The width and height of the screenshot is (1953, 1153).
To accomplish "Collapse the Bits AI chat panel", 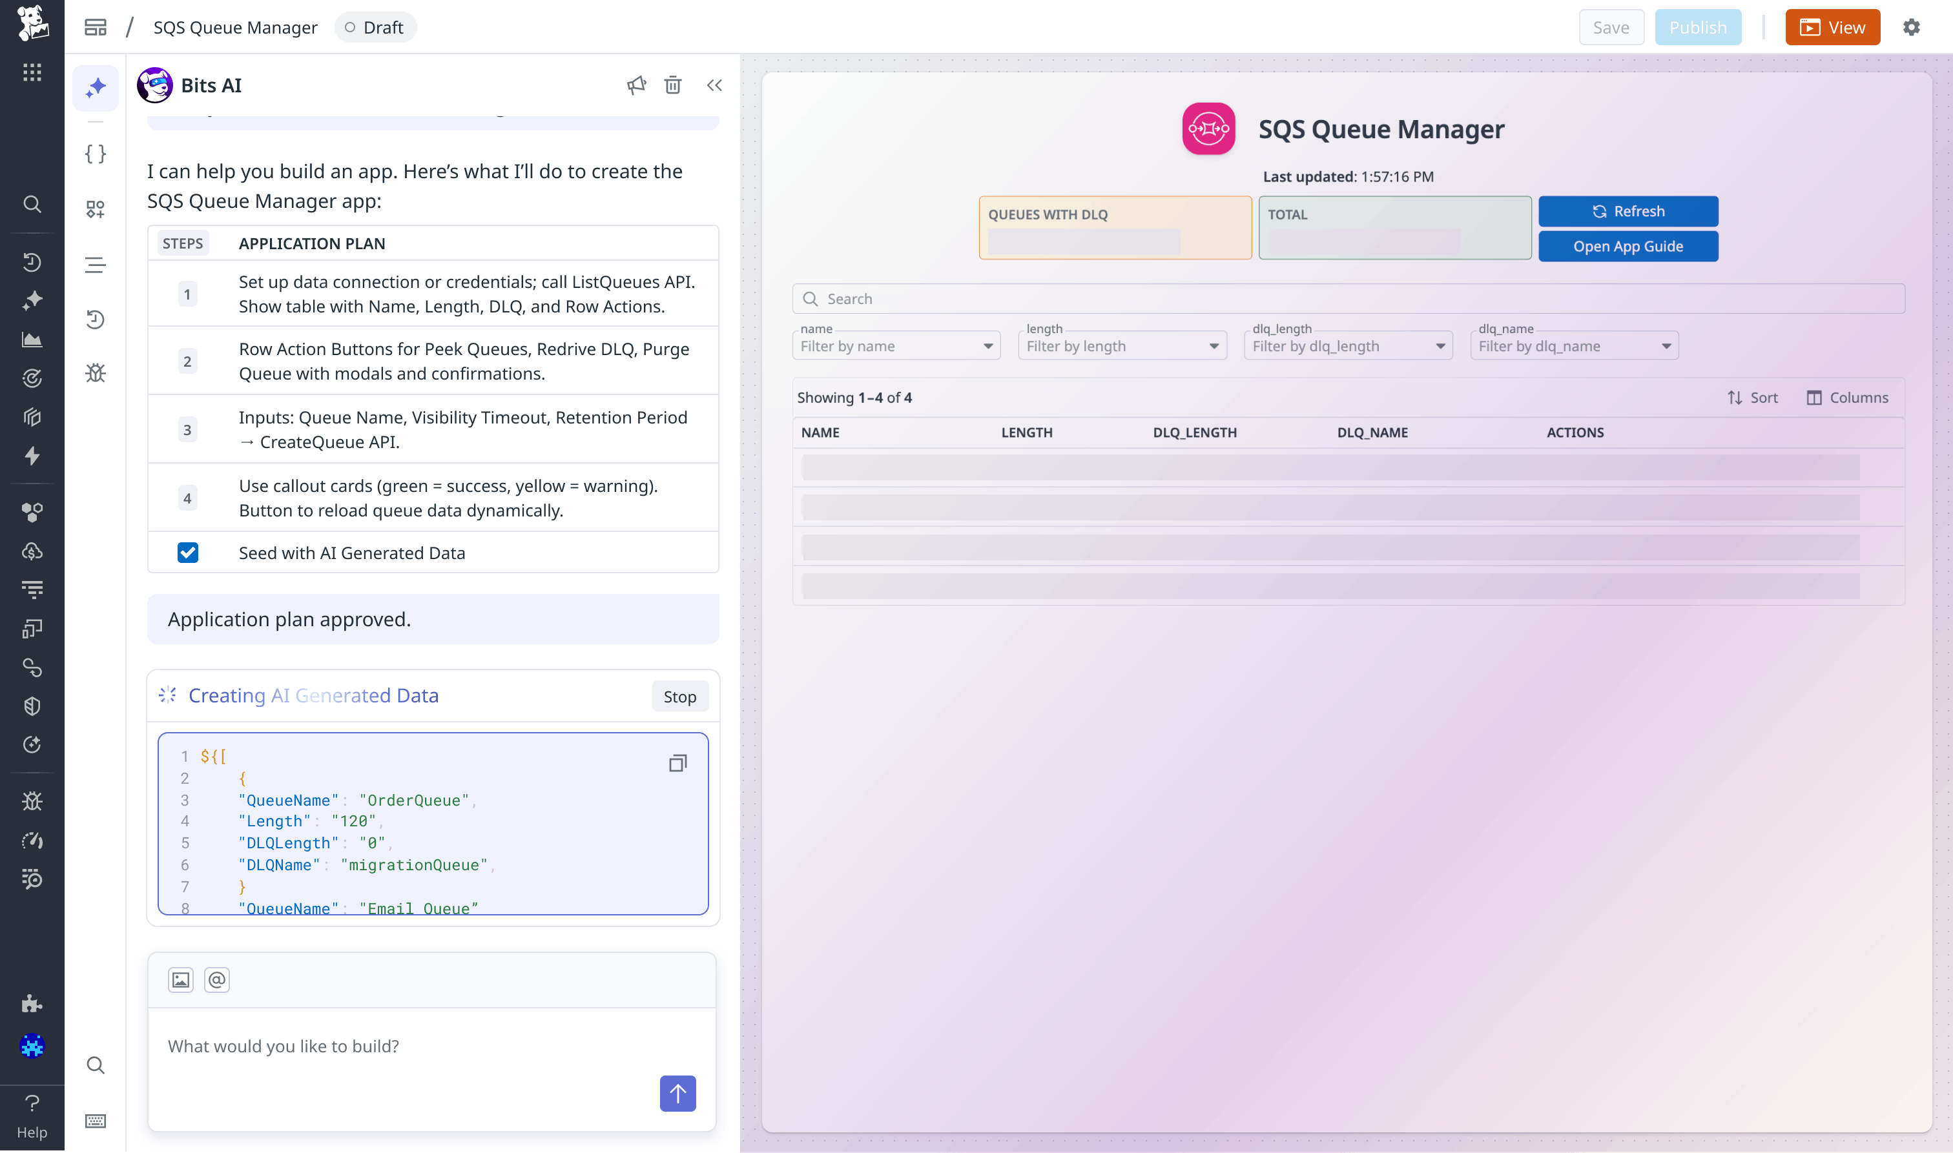I will 714,85.
